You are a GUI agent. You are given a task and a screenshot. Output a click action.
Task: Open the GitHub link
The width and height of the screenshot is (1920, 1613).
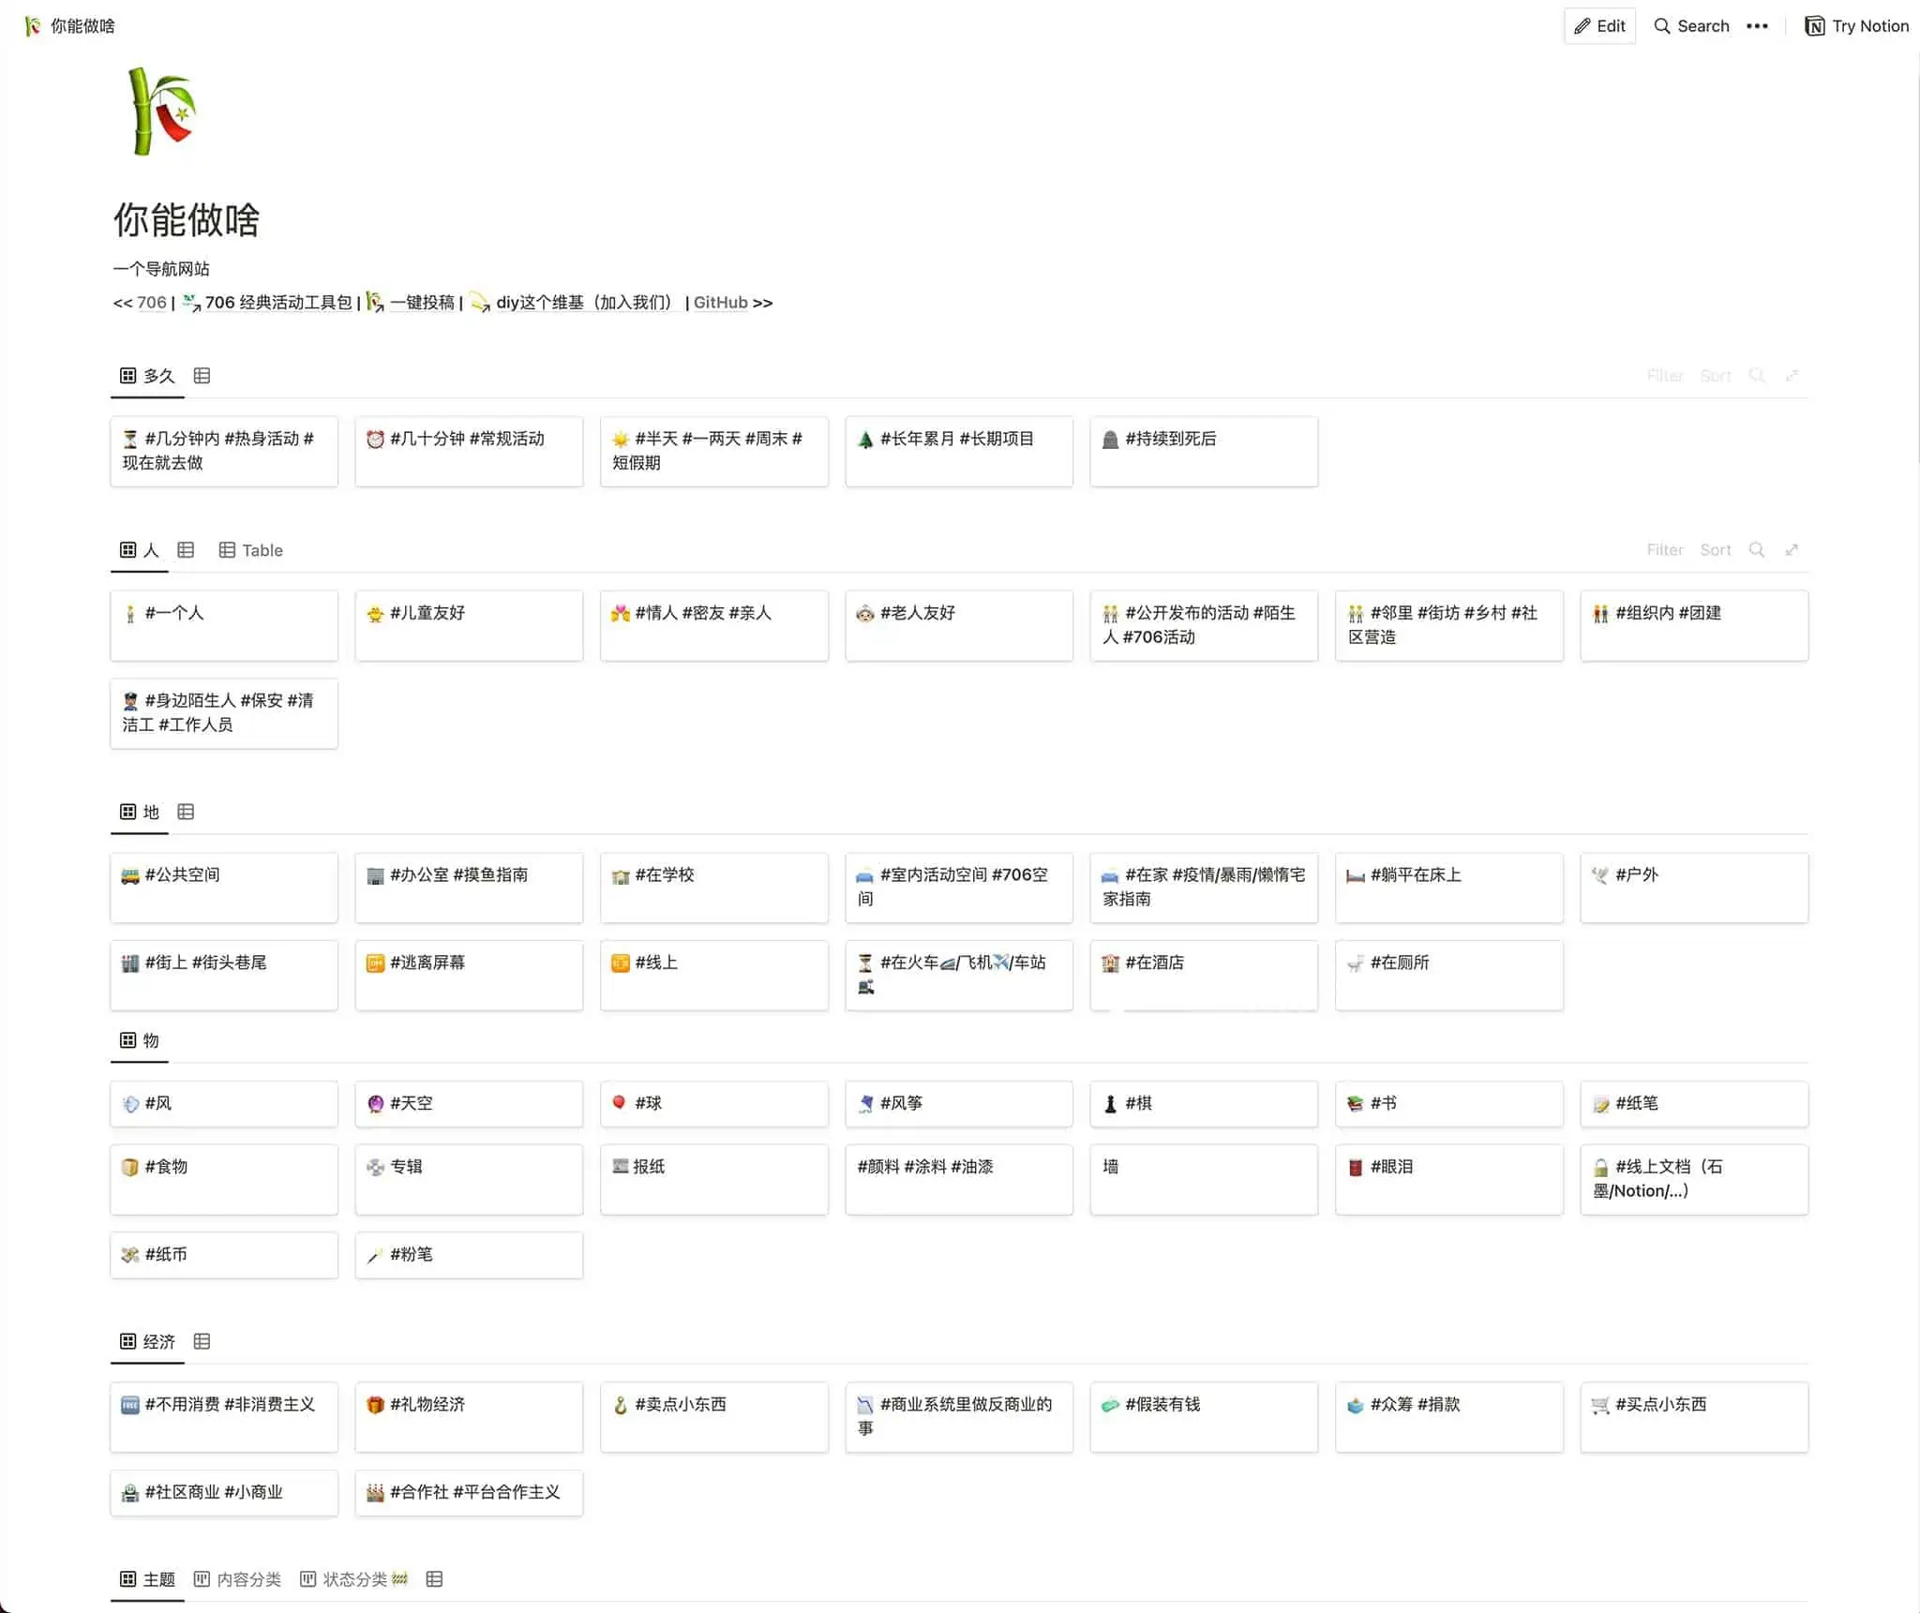pyautogui.click(x=720, y=302)
